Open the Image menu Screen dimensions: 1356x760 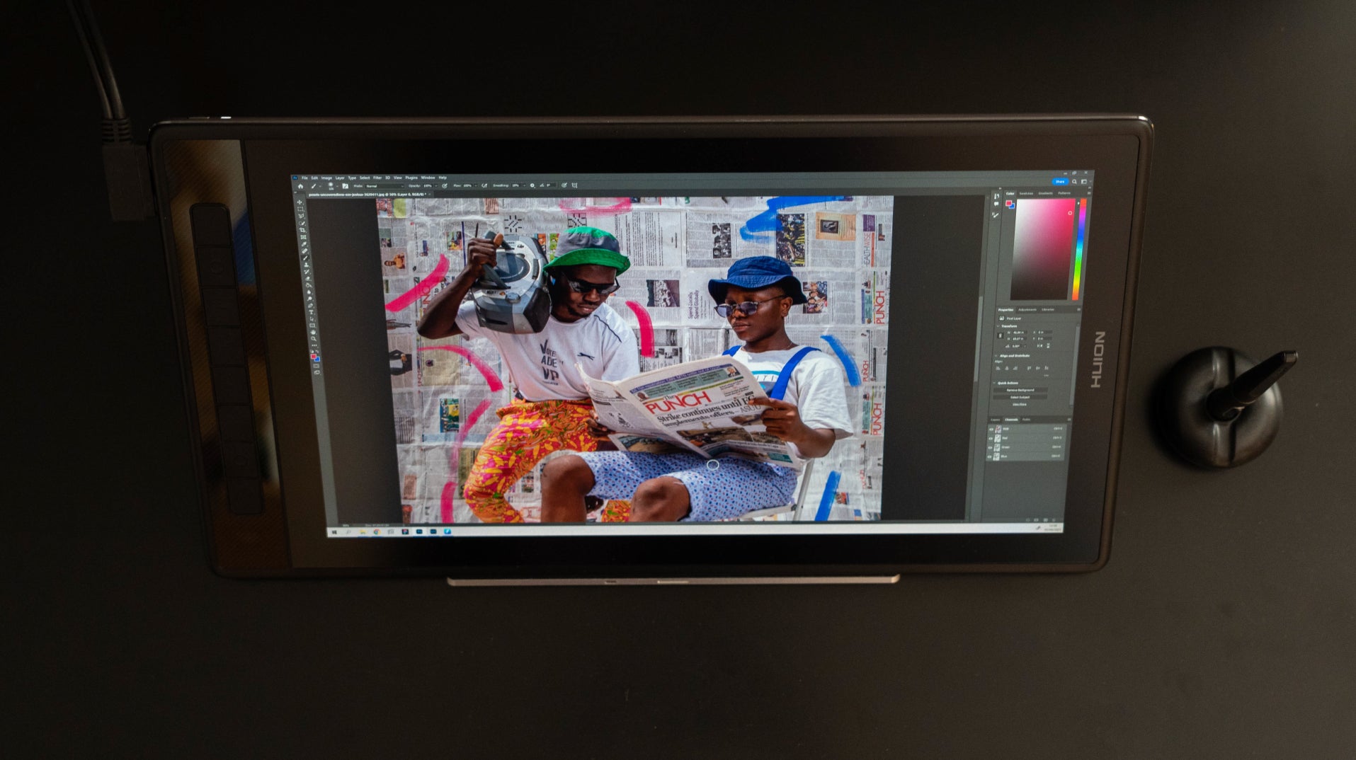[x=326, y=178]
